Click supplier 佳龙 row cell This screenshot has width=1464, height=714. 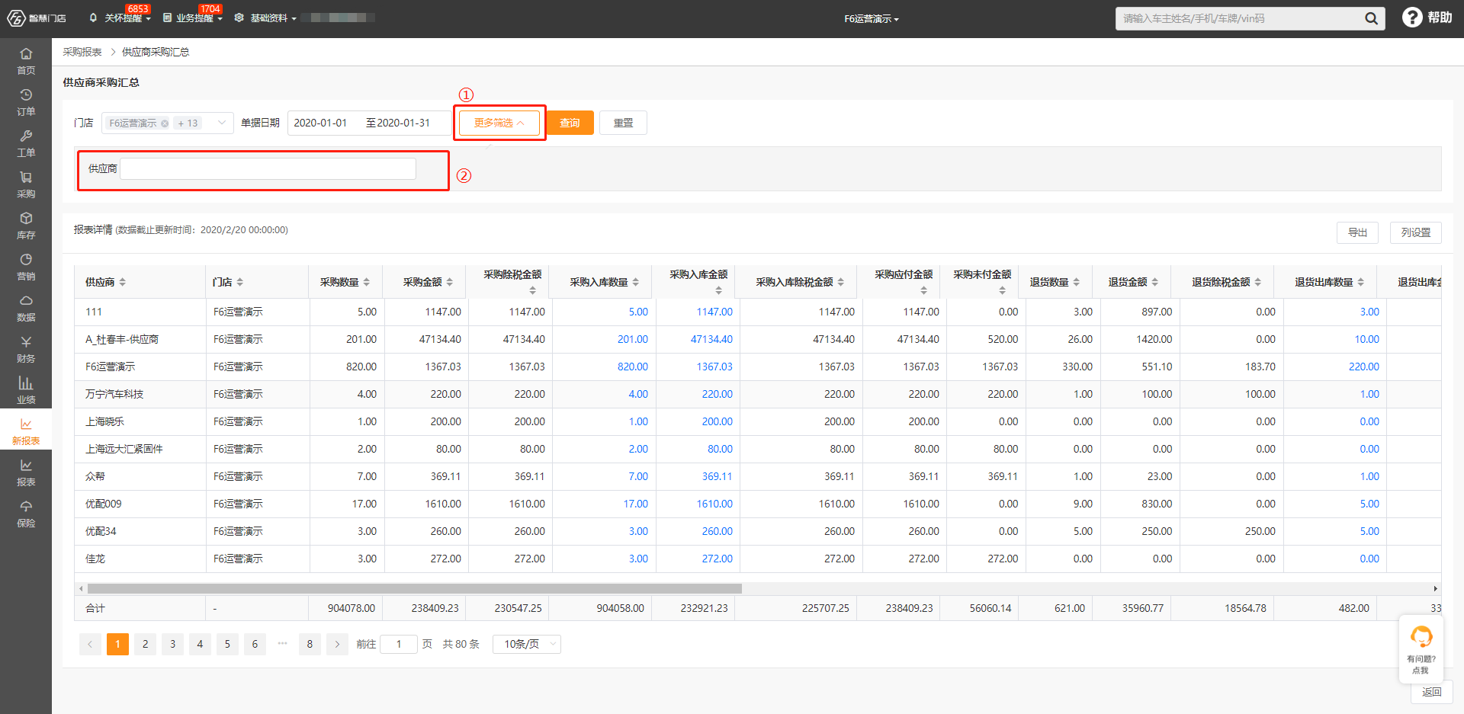click(x=95, y=559)
